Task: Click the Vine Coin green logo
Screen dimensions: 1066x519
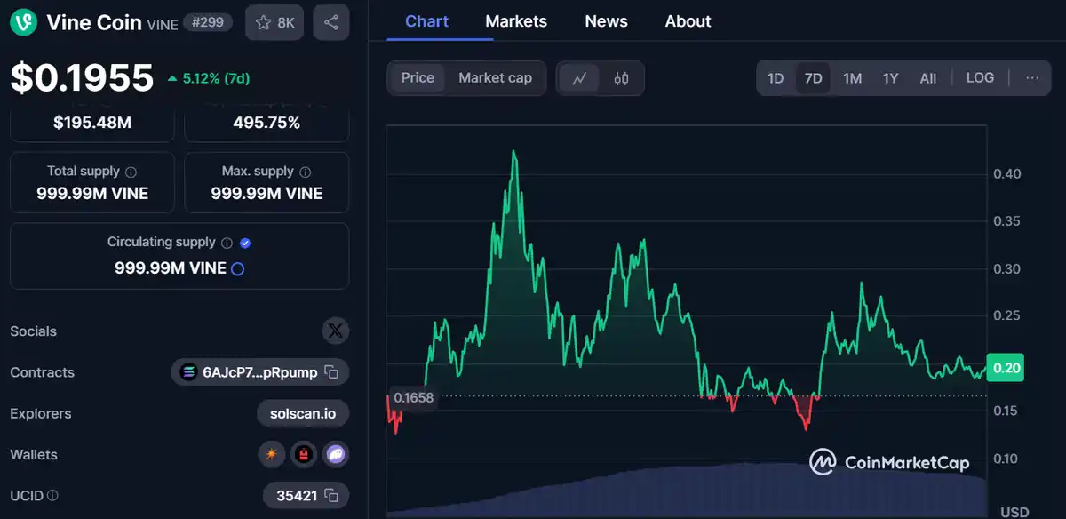Action: point(23,22)
